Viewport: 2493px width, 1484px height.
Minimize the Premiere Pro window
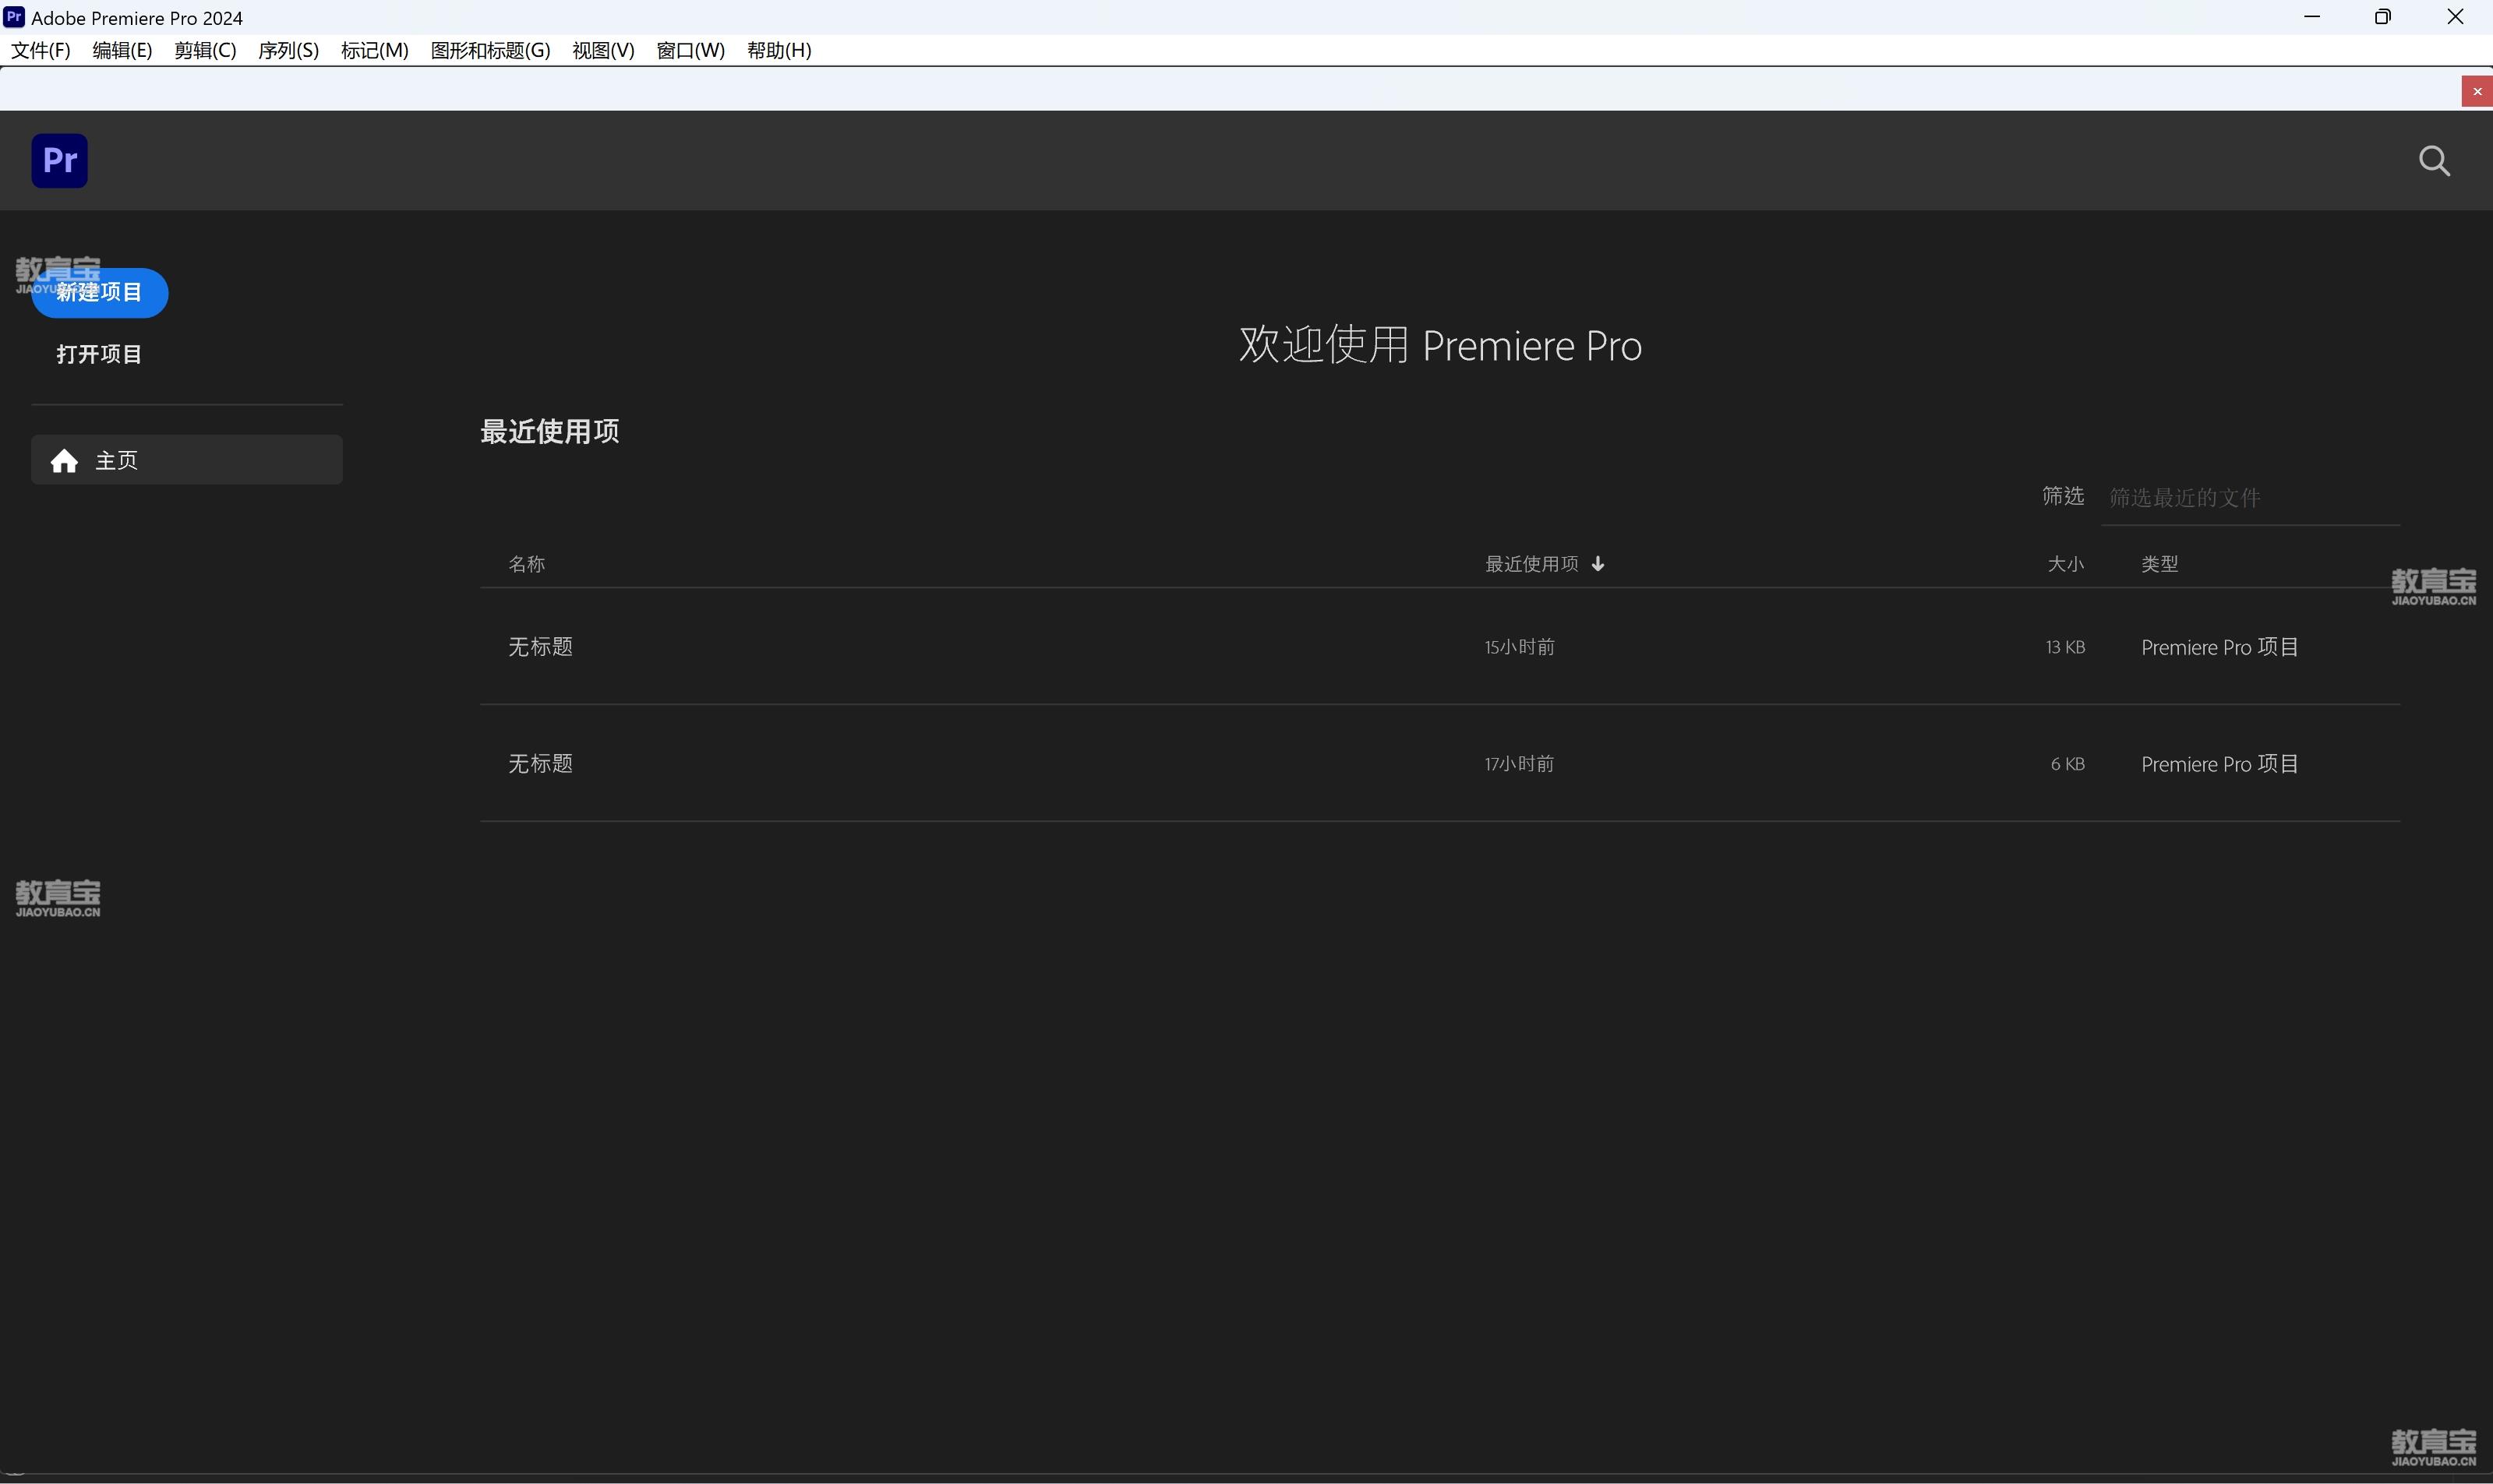[x=2311, y=17]
